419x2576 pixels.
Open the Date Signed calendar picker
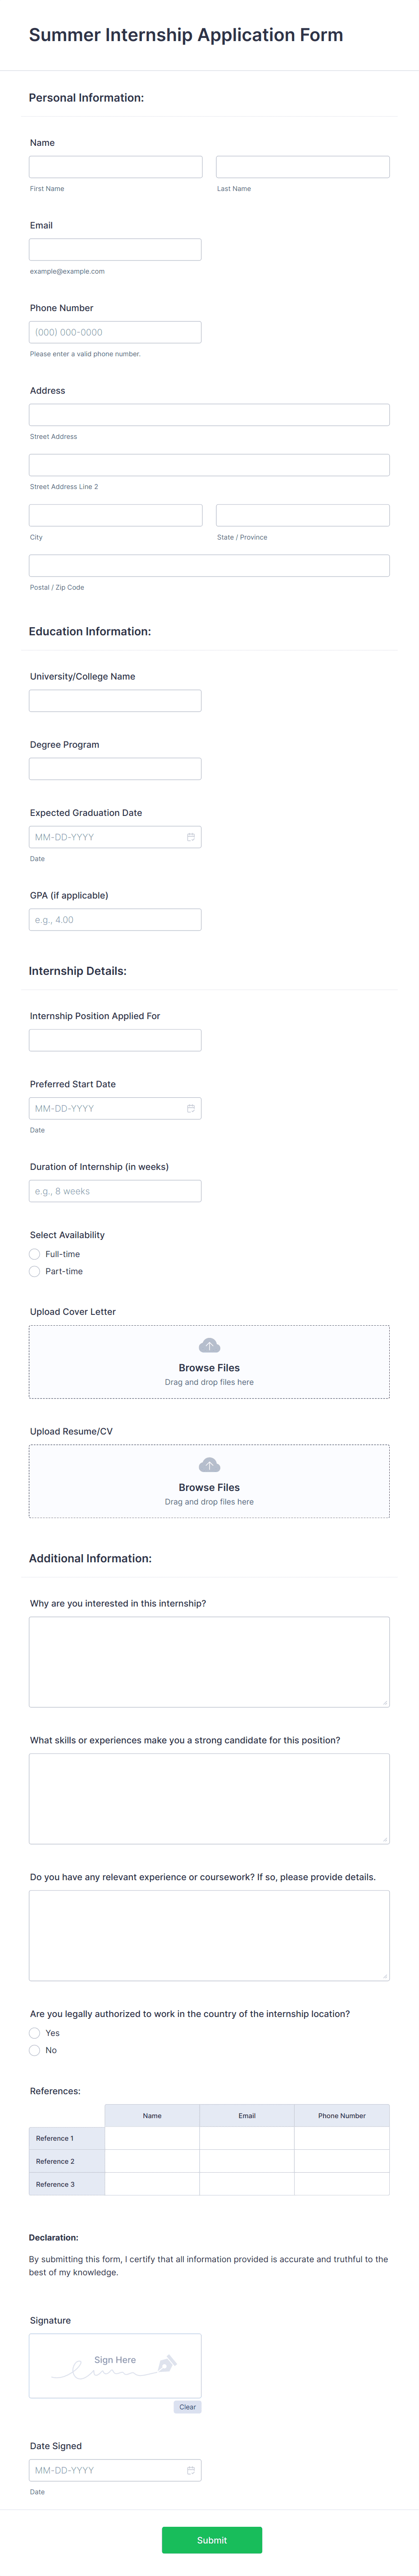pos(191,2470)
